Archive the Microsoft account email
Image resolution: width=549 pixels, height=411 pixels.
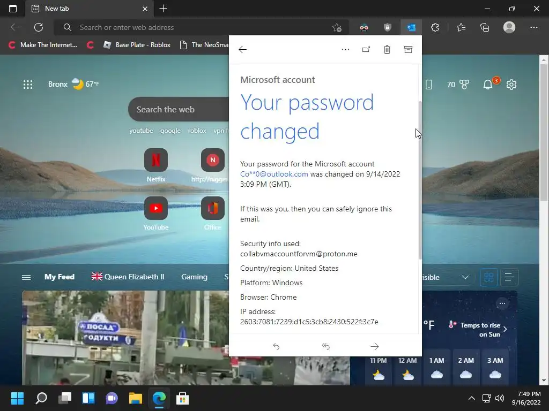pos(408,50)
